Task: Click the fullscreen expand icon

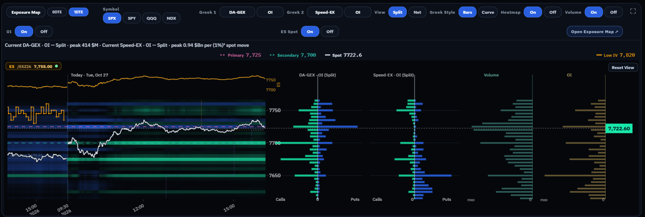Action: tap(633, 11)
